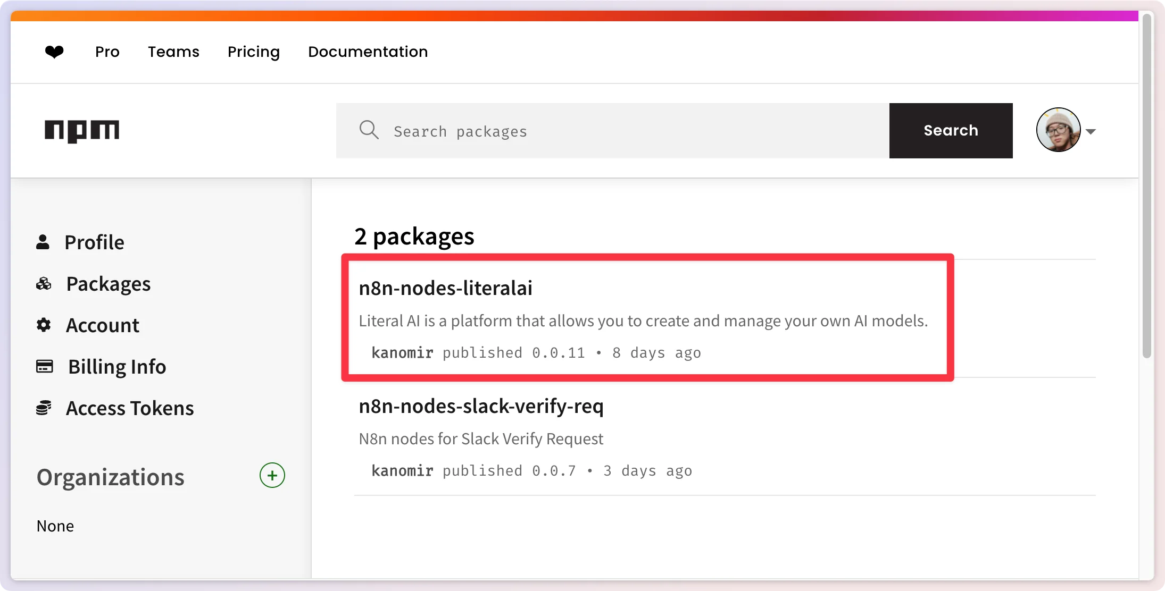Click the npm wordmark logo
Viewport: 1165px width, 591px height.
(x=82, y=130)
